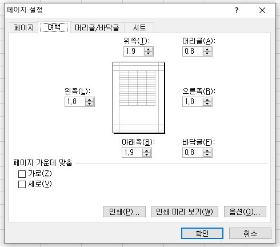Decrease the 왼쪽(L) left margin value
280x247 pixels.
pyautogui.click(x=90, y=104)
